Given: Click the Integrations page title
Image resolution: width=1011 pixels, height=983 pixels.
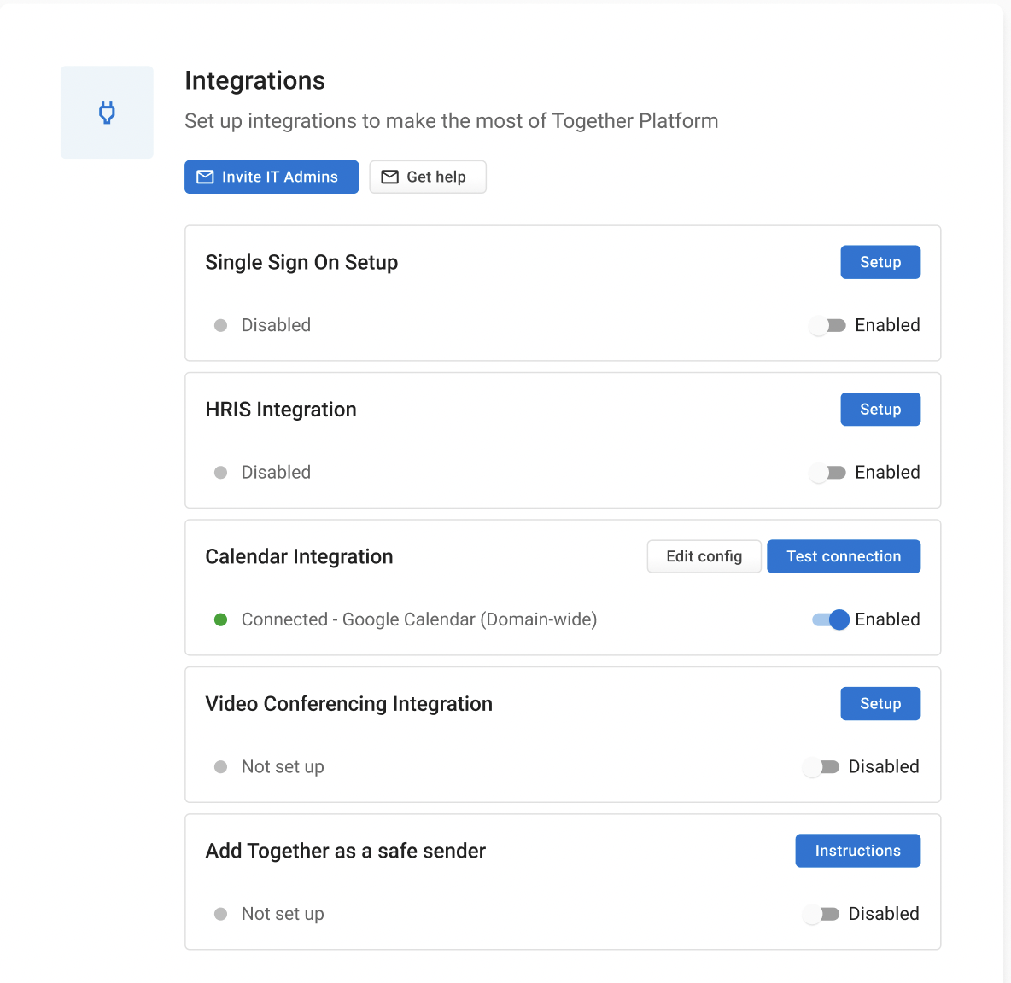Looking at the screenshot, I should [254, 80].
